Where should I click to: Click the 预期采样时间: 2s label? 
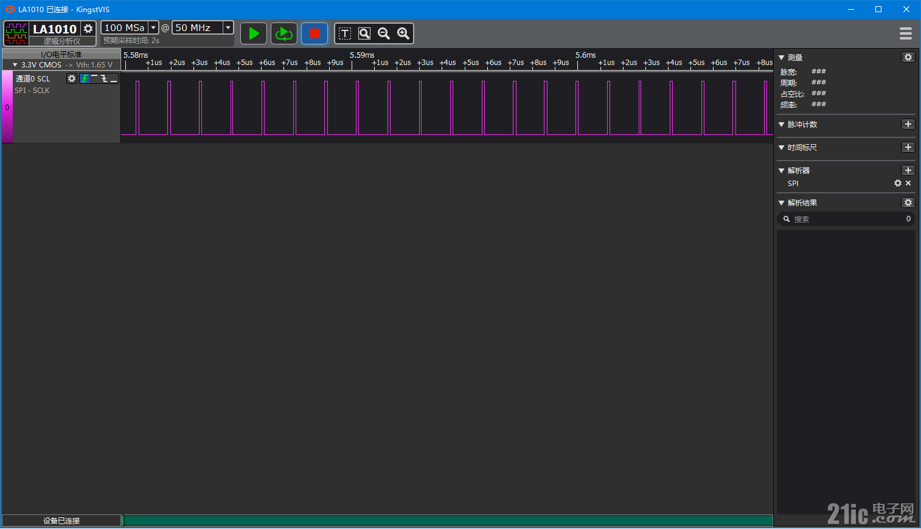coord(131,41)
